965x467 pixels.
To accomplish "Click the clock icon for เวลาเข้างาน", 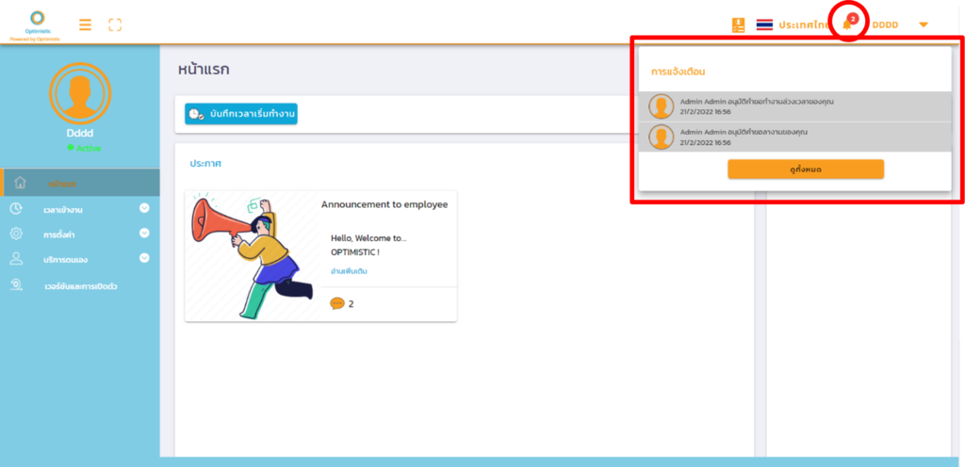I will [16, 208].
